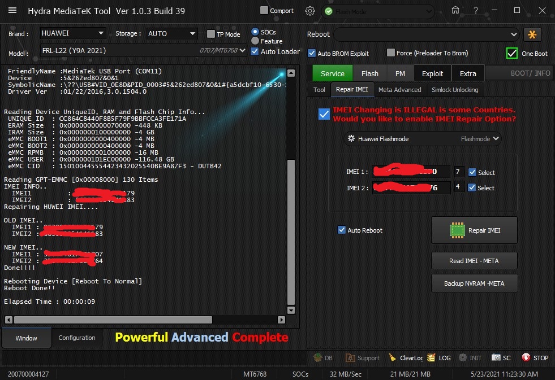This screenshot has height=380, width=555.
Task: Open the Reboot options dropdown
Action: [x=426, y=34]
